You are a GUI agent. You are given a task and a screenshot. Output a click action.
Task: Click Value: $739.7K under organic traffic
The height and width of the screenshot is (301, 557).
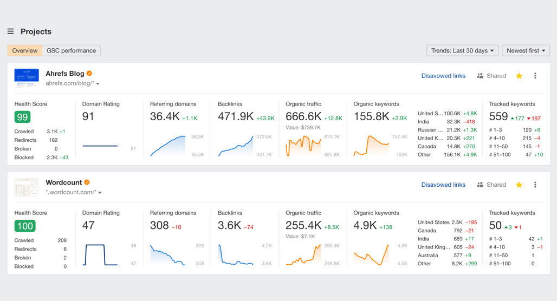pos(303,127)
